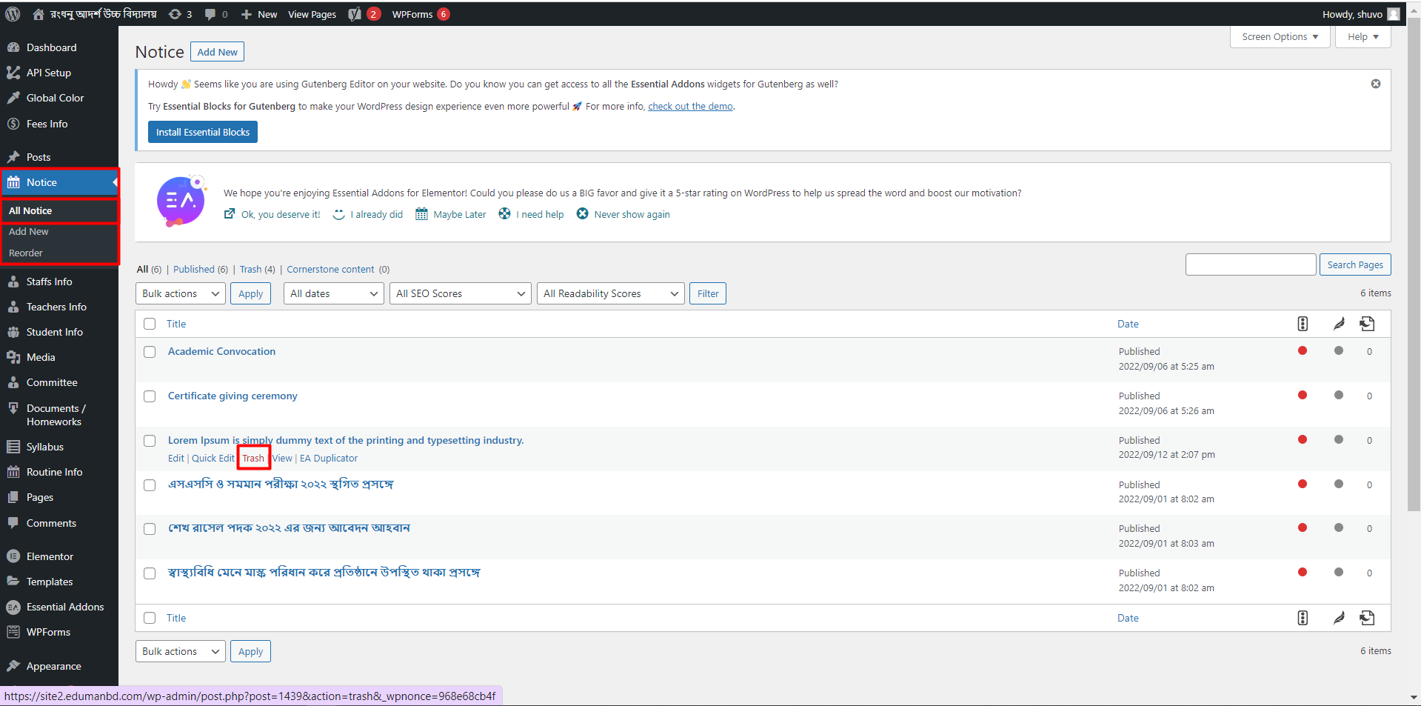
Task: Toggle select-all checkbox in table header
Action: (150, 324)
